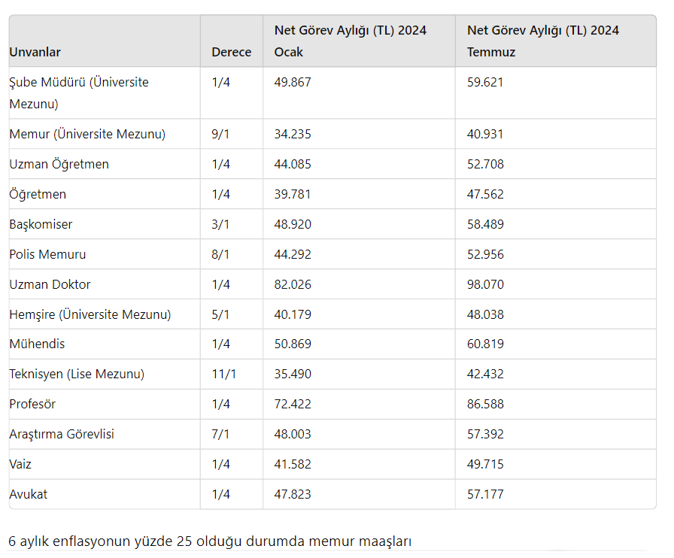Click the Öğretmen Temmuz salary 47.562
The width and height of the screenshot is (674, 558).
pyautogui.click(x=485, y=194)
